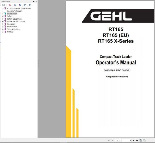Jump to the last page
The width and height of the screenshot is (155, 143).
137,140
